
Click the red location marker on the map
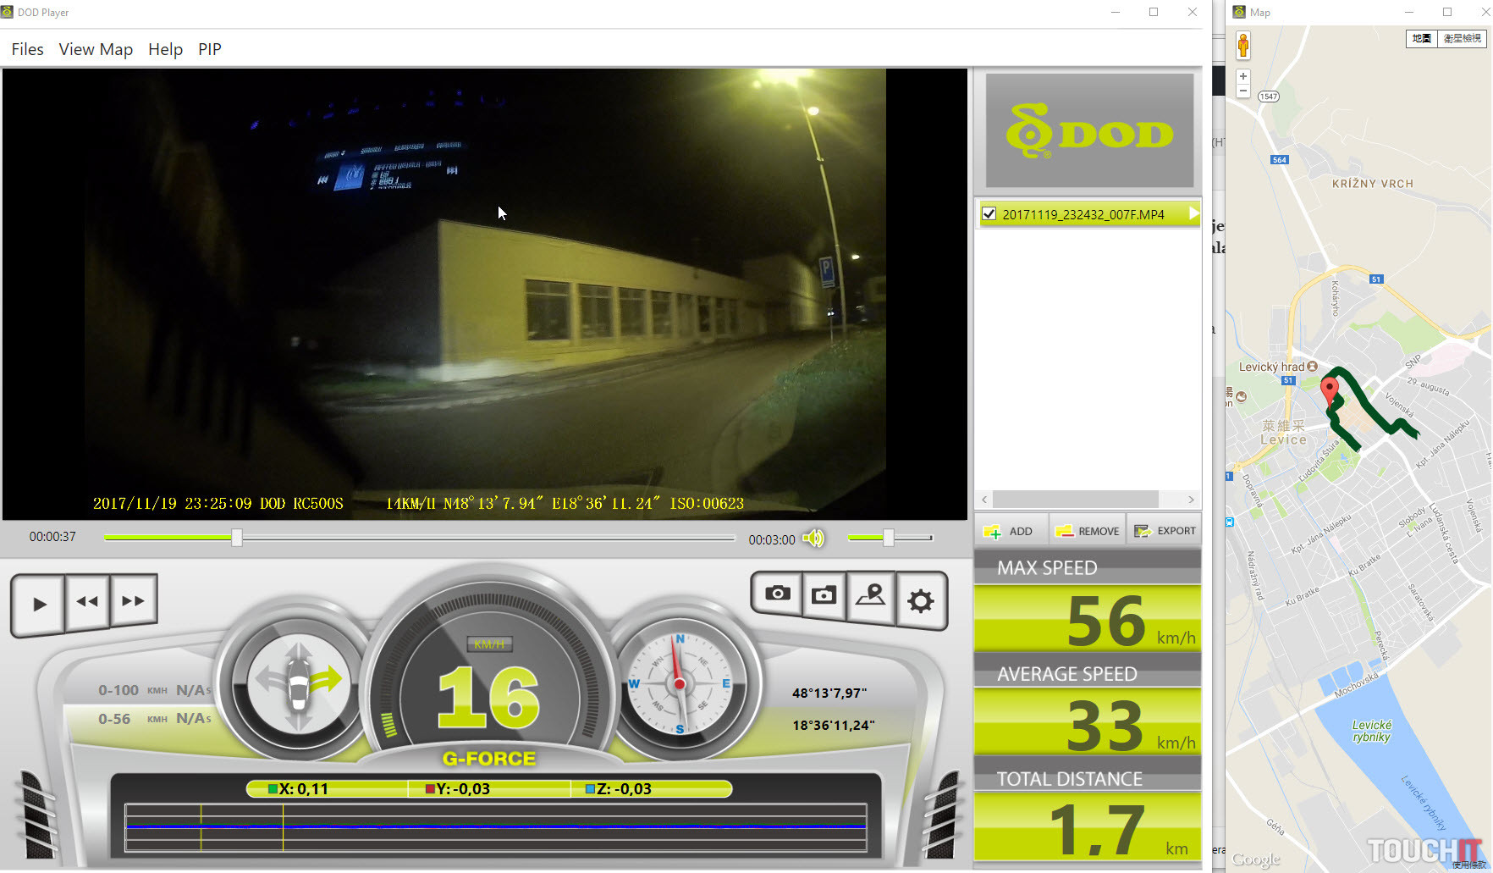[1330, 392]
